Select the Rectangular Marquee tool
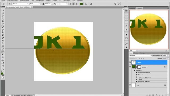This screenshot has width=170, height=96. (x=3, y=13)
